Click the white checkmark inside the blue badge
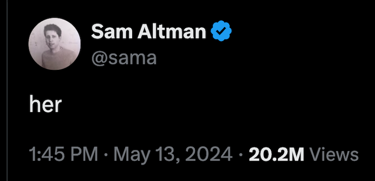This screenshot has height=181, width=375. [x=221, y=31]
